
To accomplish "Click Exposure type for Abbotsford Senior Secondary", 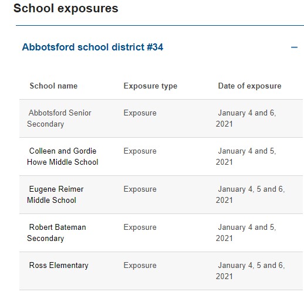I will [140, 113].
